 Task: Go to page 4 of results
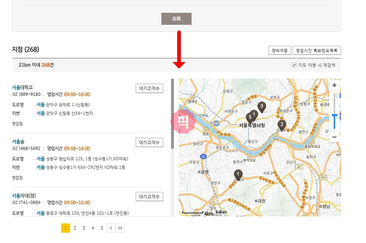93,228
